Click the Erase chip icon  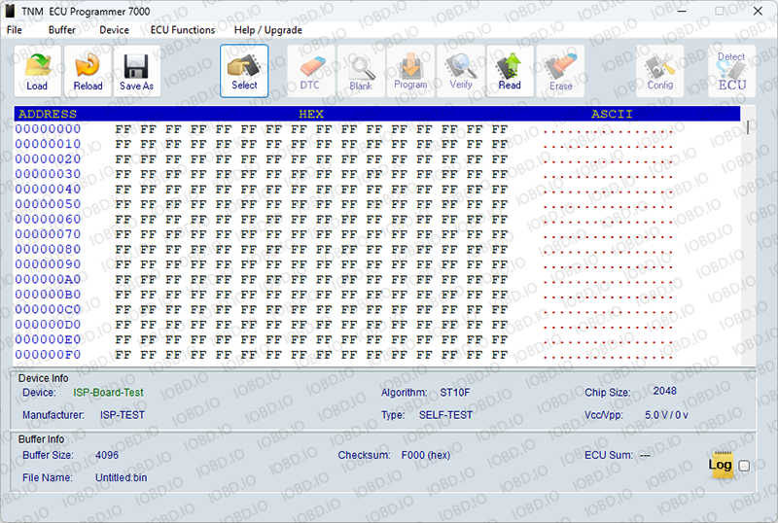point(561,70)
